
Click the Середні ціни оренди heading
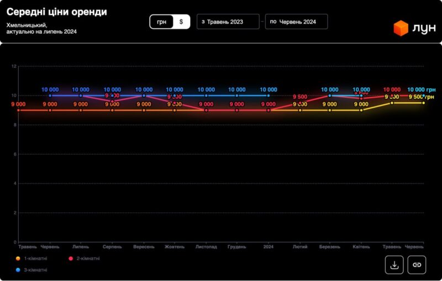(x=57, y=12)
